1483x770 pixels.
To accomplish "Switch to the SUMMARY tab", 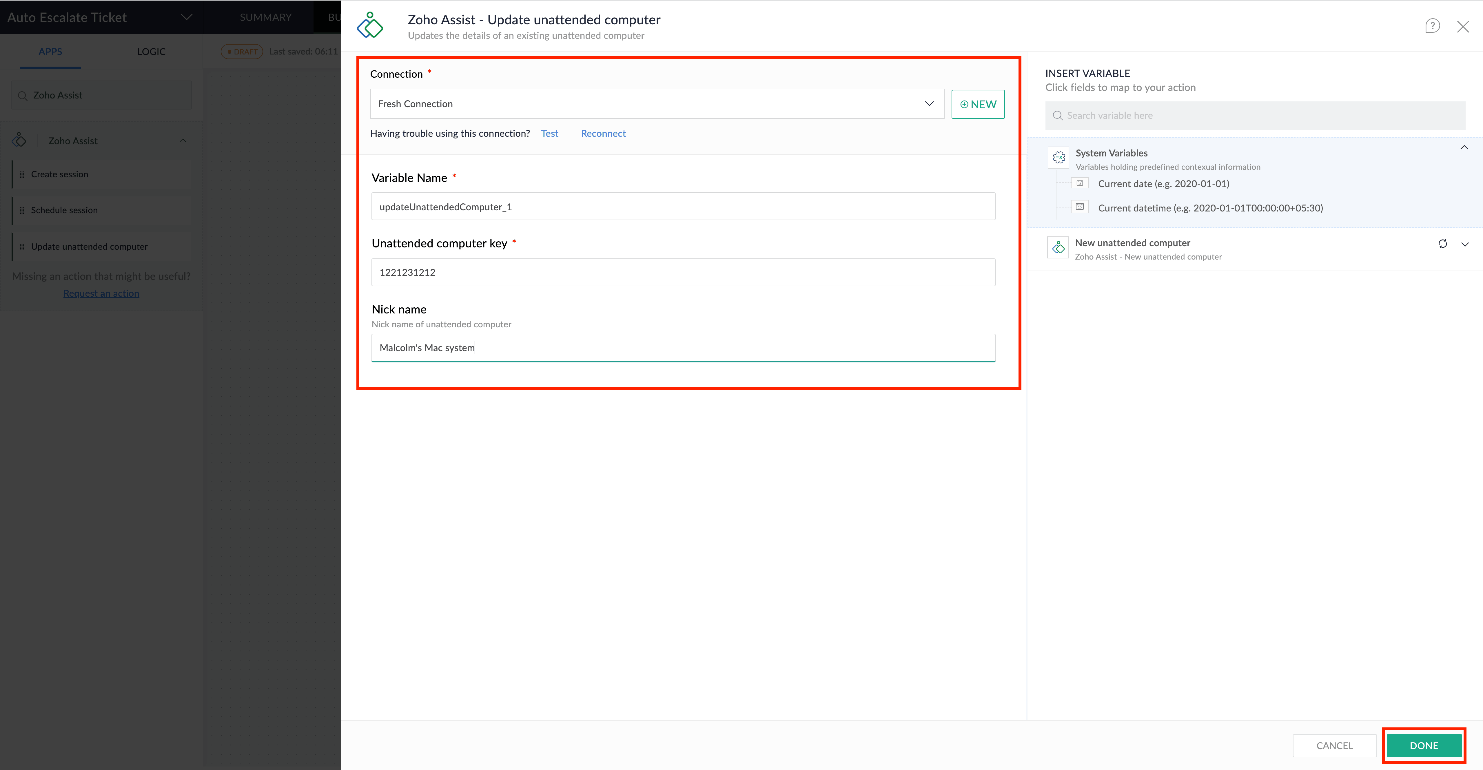I will 265,17.
